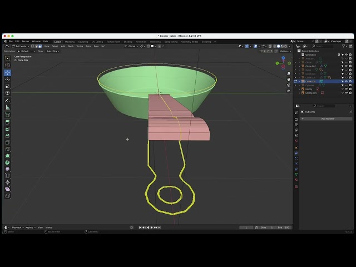Viewport: 356px width, 267px height.
Task: Select the Scale tool
Action: point(7,86)
